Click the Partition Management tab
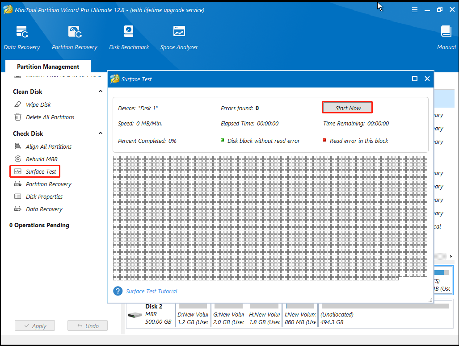The height and width of the screenshot is (346, 459). pos(48,67)
